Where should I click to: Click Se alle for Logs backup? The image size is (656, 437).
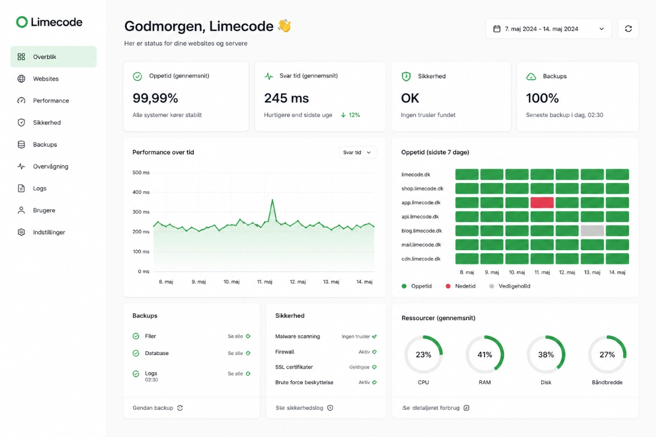[239, 374]
